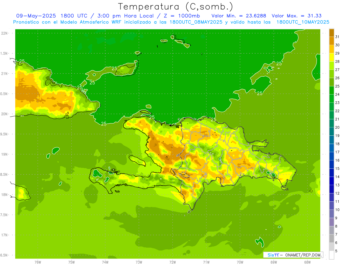Screen dimensions: 345x266
Task: Click legend value 12 on color bar
Action: click(338, 193)
